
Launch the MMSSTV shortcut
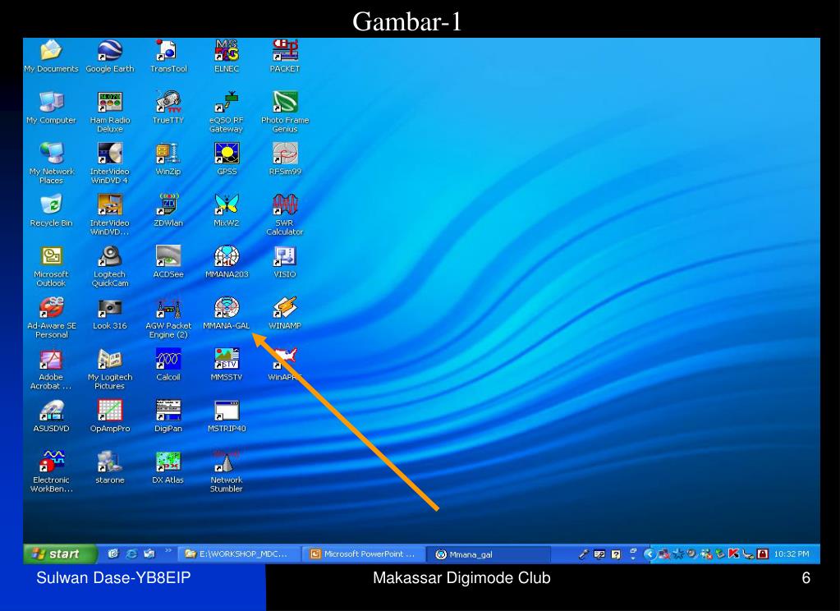[227, 365]
